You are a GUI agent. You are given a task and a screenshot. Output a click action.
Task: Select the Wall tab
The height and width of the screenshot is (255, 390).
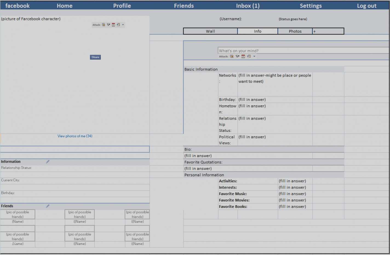point(210,31)
